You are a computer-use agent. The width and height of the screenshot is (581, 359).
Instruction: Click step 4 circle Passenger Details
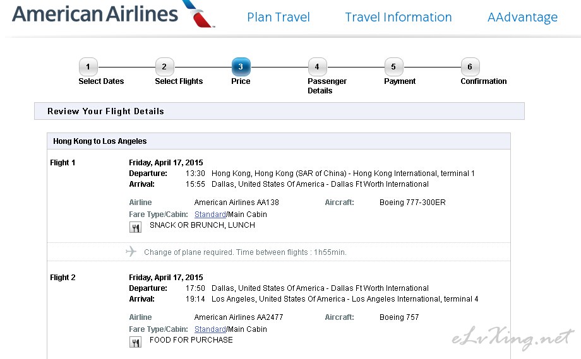[318, 67]
